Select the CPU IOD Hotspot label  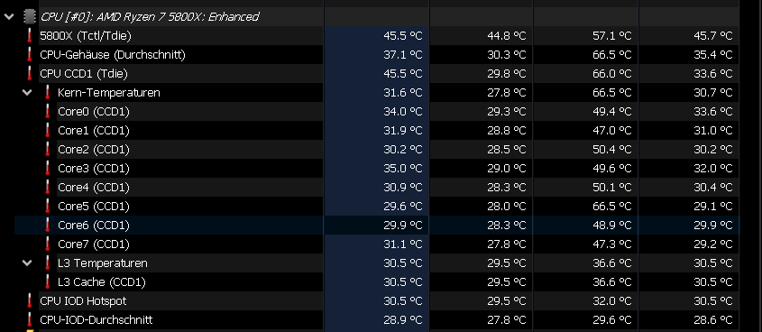(x=83, y=301)
